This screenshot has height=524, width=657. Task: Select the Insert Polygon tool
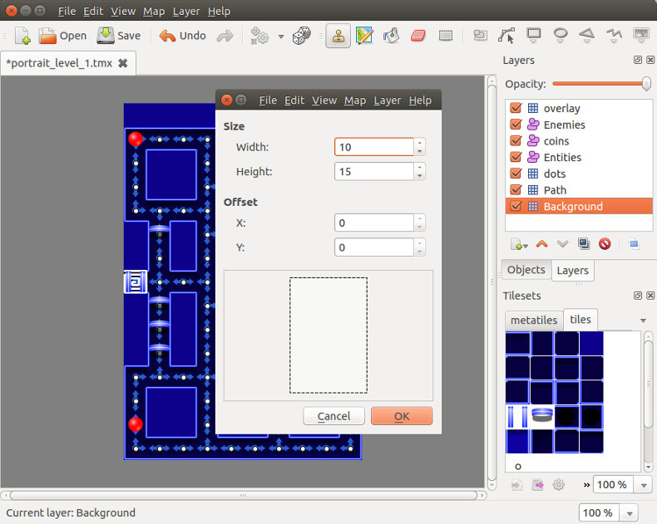click(x=586, y=36)
